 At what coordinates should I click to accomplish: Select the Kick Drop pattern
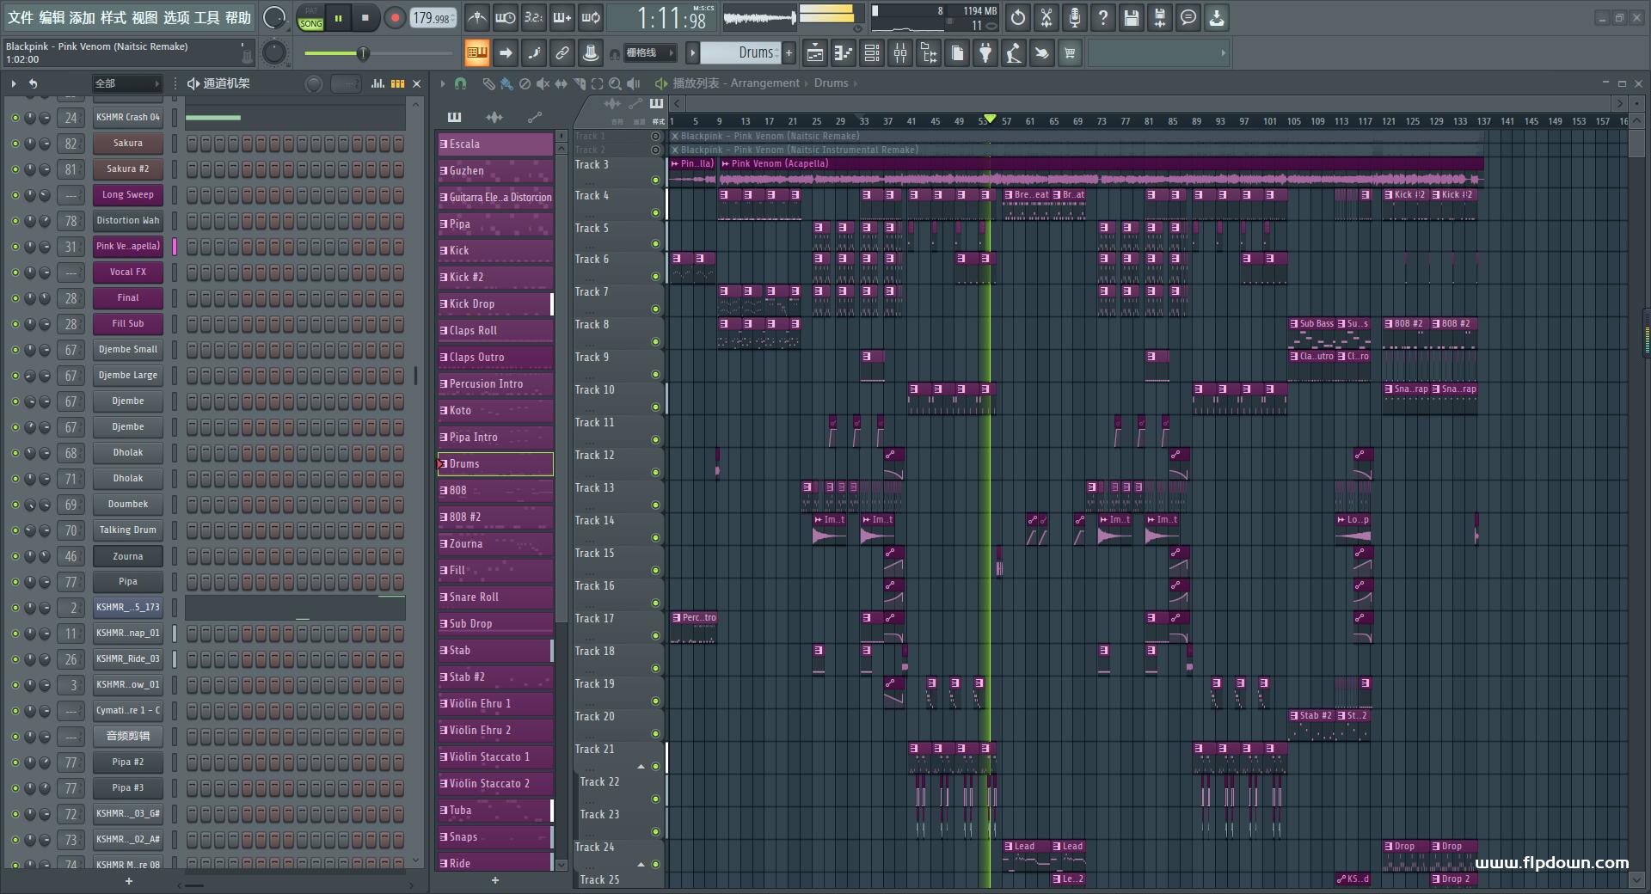(x=495, y=304)
